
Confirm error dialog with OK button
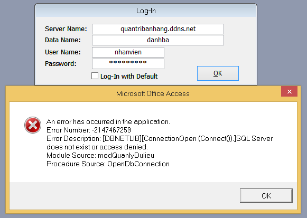tap(266, 196)
